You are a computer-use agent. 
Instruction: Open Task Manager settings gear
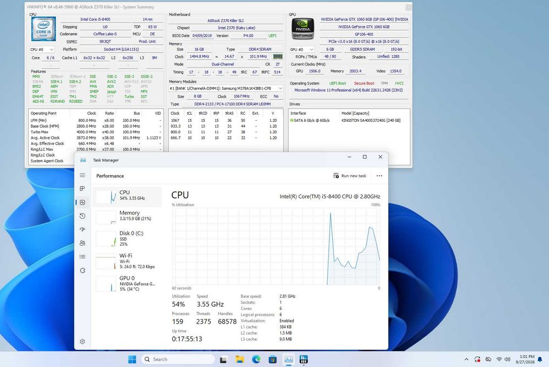tap(82, 341)
